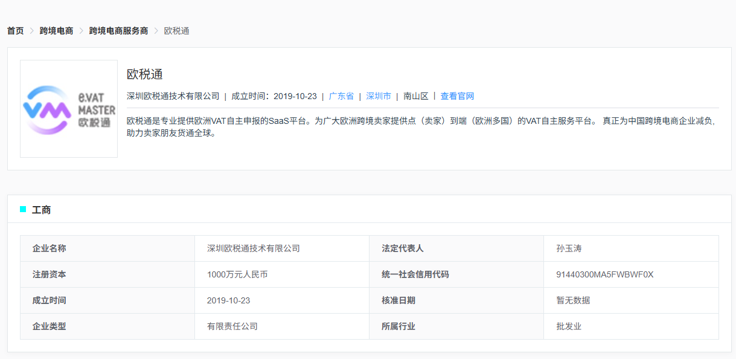Go to 首页 breadcrumb link

pos(16,31)
